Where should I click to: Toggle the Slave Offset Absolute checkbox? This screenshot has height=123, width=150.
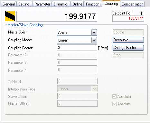tap(114, 97)
